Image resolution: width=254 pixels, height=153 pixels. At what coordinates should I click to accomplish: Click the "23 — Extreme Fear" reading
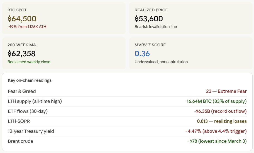point(226,91)
